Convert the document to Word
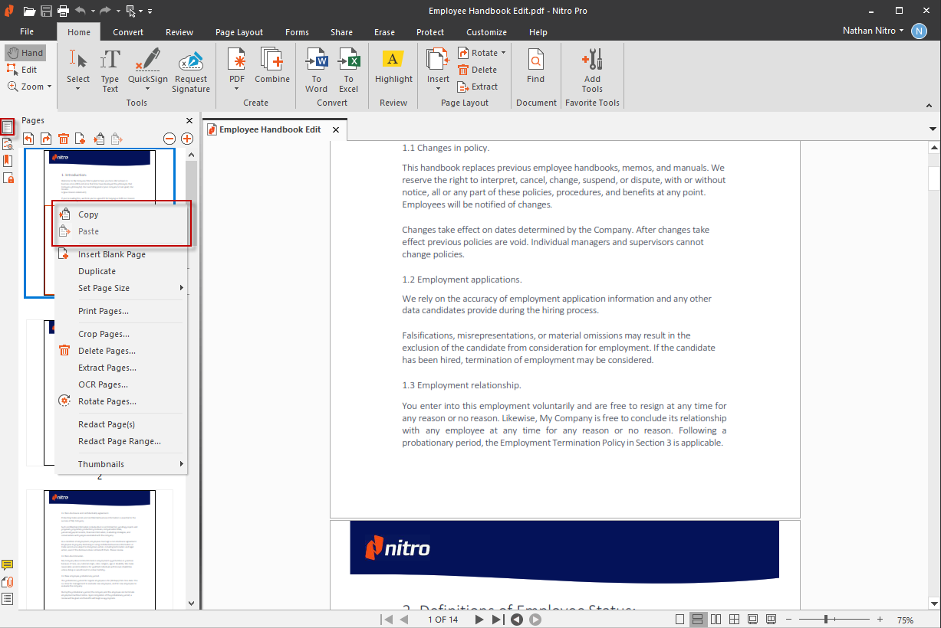941x628 pixels. pos(316,69)
